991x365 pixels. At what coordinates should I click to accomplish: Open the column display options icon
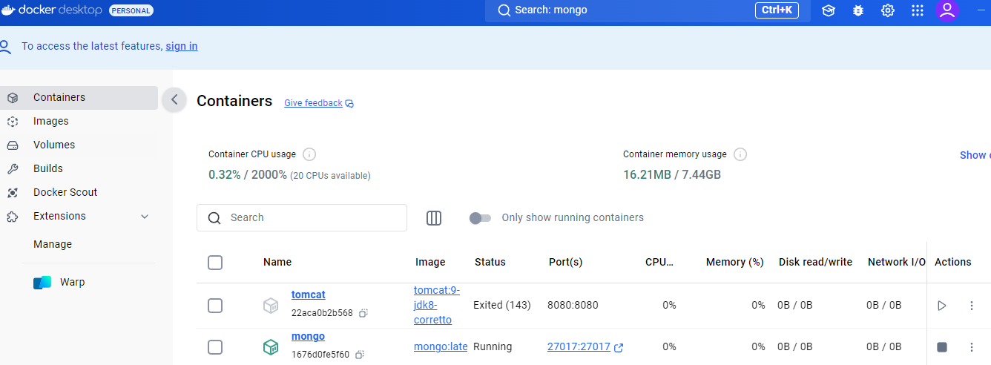click(434, 218)
